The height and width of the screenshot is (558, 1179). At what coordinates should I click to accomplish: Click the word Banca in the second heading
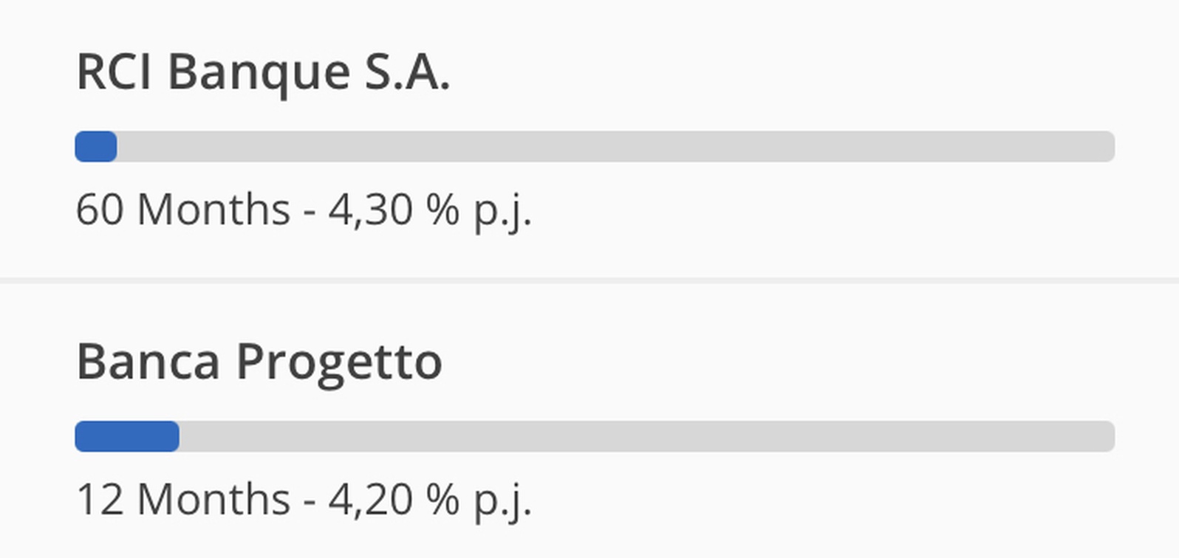coord(148,362)
